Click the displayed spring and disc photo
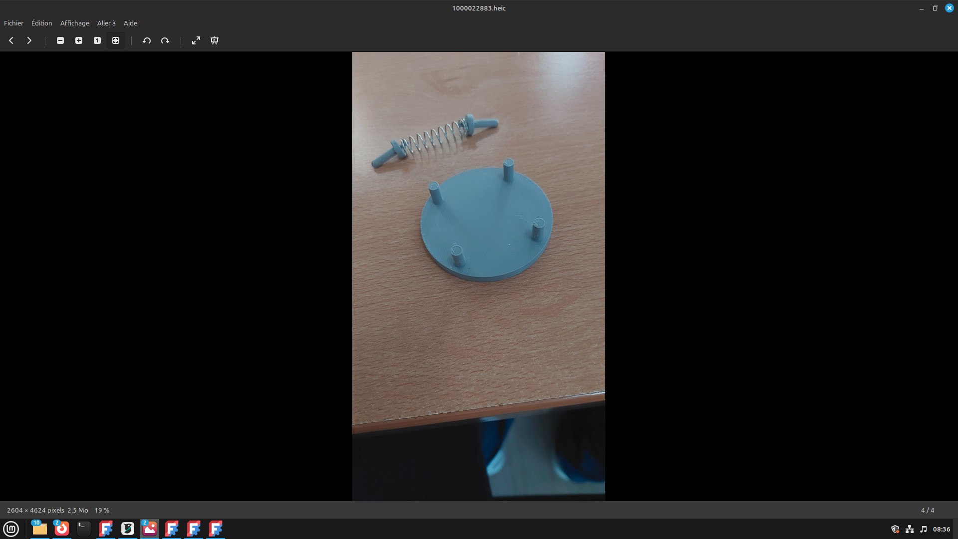 point(479,276)
